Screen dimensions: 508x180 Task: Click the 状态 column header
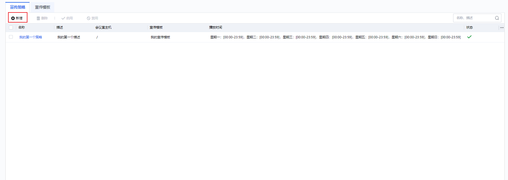(x=470, y=27)
